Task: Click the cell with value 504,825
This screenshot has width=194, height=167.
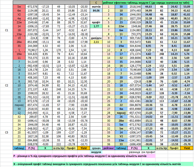Action: click(x=32, y=54)
